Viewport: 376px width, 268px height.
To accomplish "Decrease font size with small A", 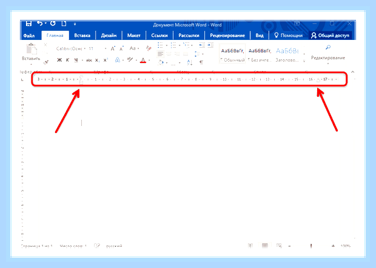I will click(121, 48).
